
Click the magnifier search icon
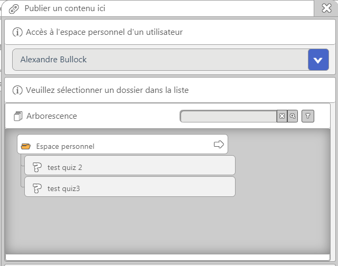(x=292, y=116)
